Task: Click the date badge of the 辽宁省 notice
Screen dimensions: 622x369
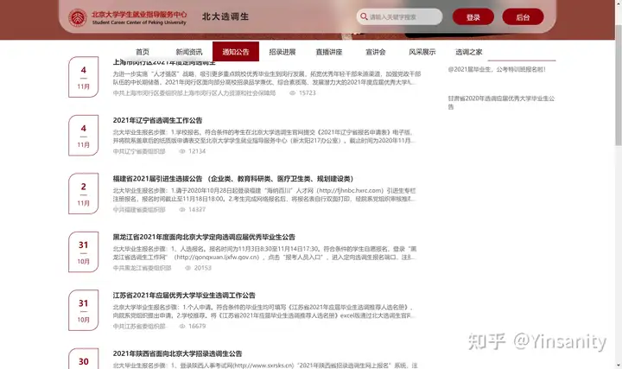Action: (x=83, y=136)
